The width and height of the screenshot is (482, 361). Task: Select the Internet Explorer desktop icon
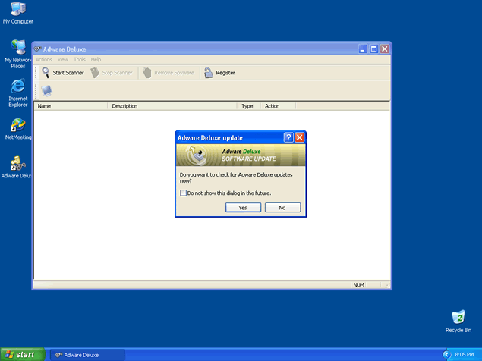pos(17,87)
